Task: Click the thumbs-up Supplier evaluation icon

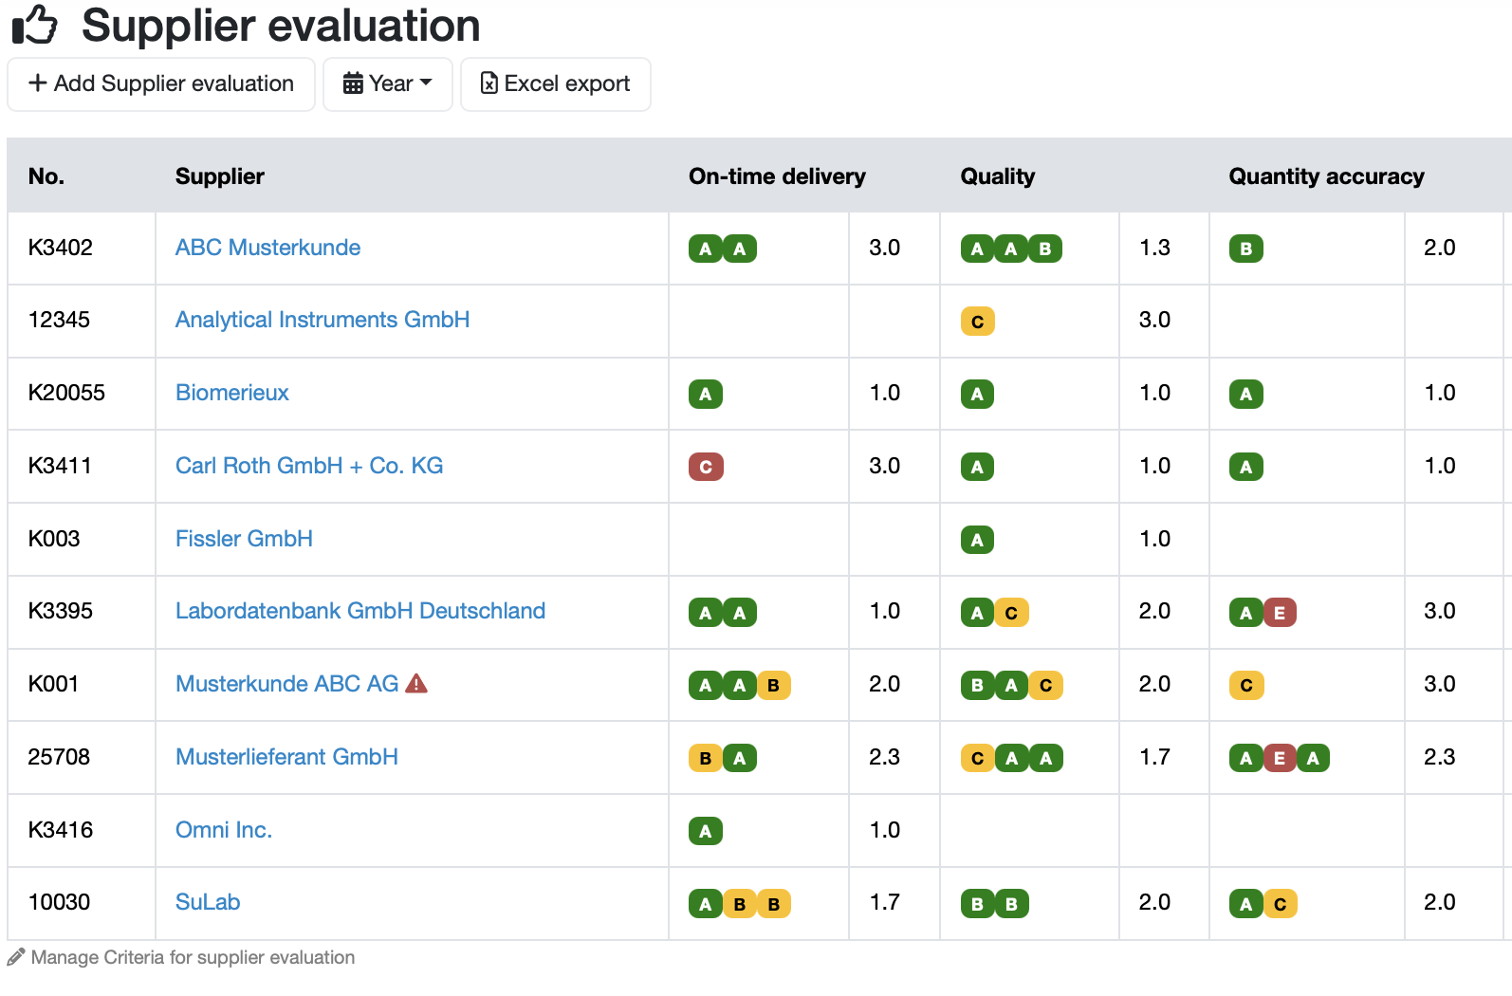Action: click(x=35, y=25)
